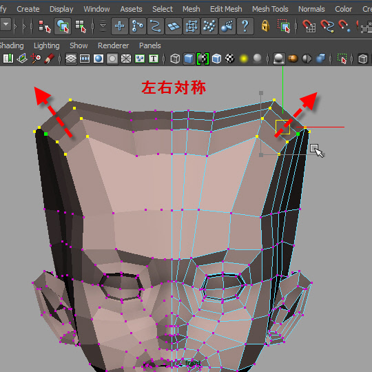Screen dimensions: 372x372
Task: Open the panel Lighting menu
Action: coord(47,45)
